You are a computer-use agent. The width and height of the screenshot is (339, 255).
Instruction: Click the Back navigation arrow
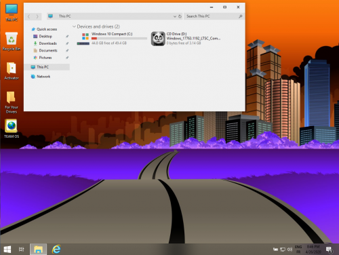tap(29, 16)
